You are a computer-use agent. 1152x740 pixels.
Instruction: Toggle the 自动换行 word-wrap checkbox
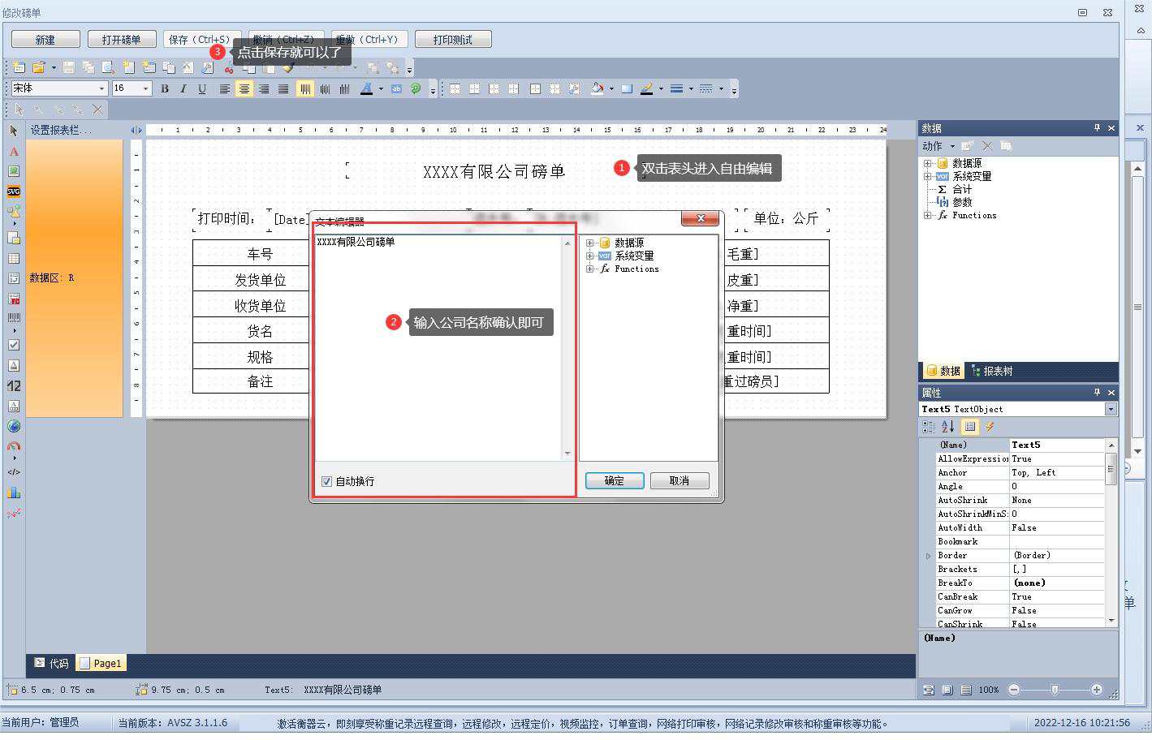point(327,481)
